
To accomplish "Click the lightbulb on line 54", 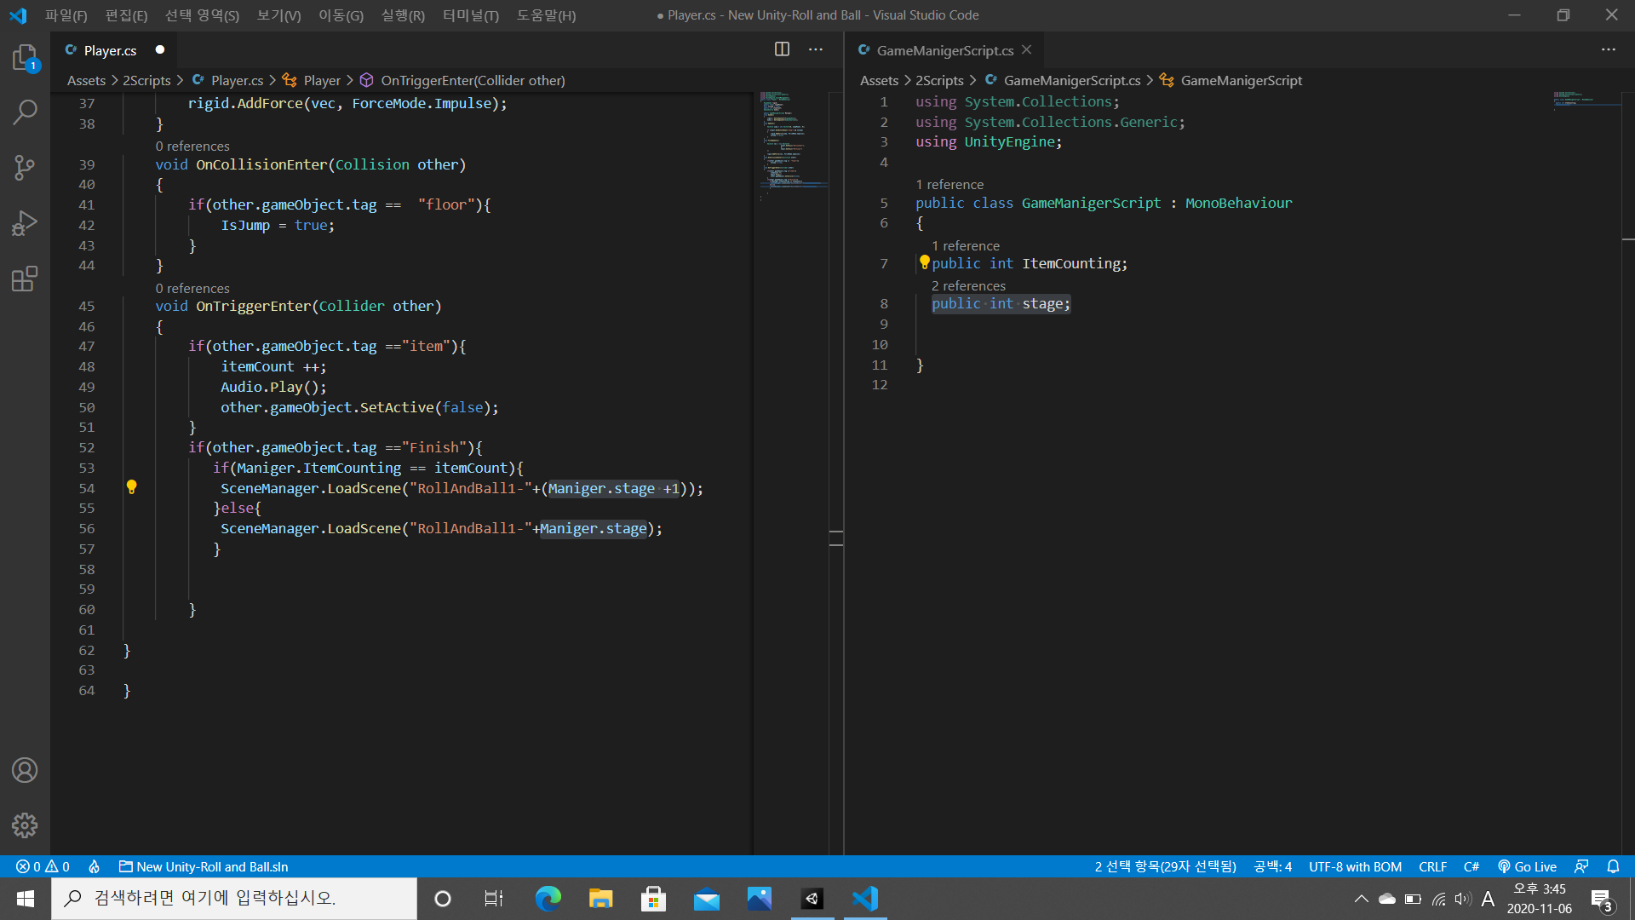I will pyautogui.click(x=131, y=487).
